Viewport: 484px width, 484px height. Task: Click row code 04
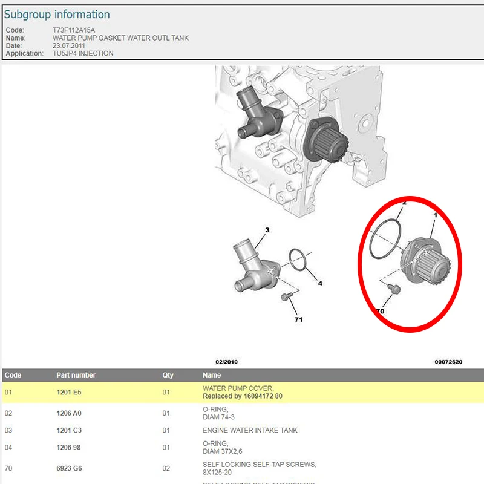[8, 447]
